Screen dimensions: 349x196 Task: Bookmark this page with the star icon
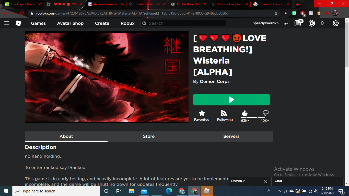tap(276, 13)
